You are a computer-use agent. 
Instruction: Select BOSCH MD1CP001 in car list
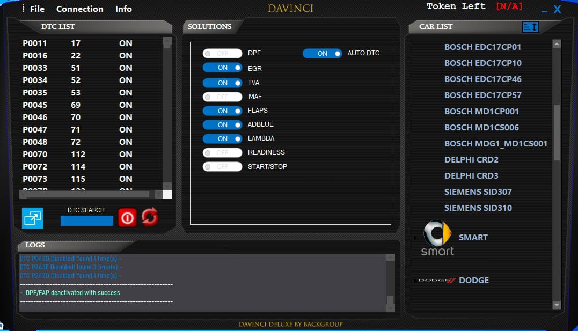point(481,111)
